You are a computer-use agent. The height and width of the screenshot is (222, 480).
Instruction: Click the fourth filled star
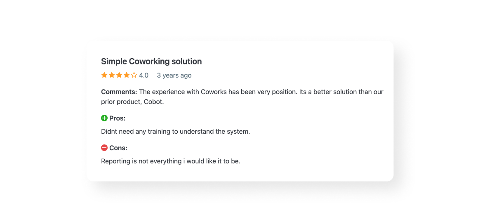[x=127, y=75]
